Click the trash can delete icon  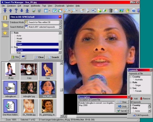pos(110,10)
